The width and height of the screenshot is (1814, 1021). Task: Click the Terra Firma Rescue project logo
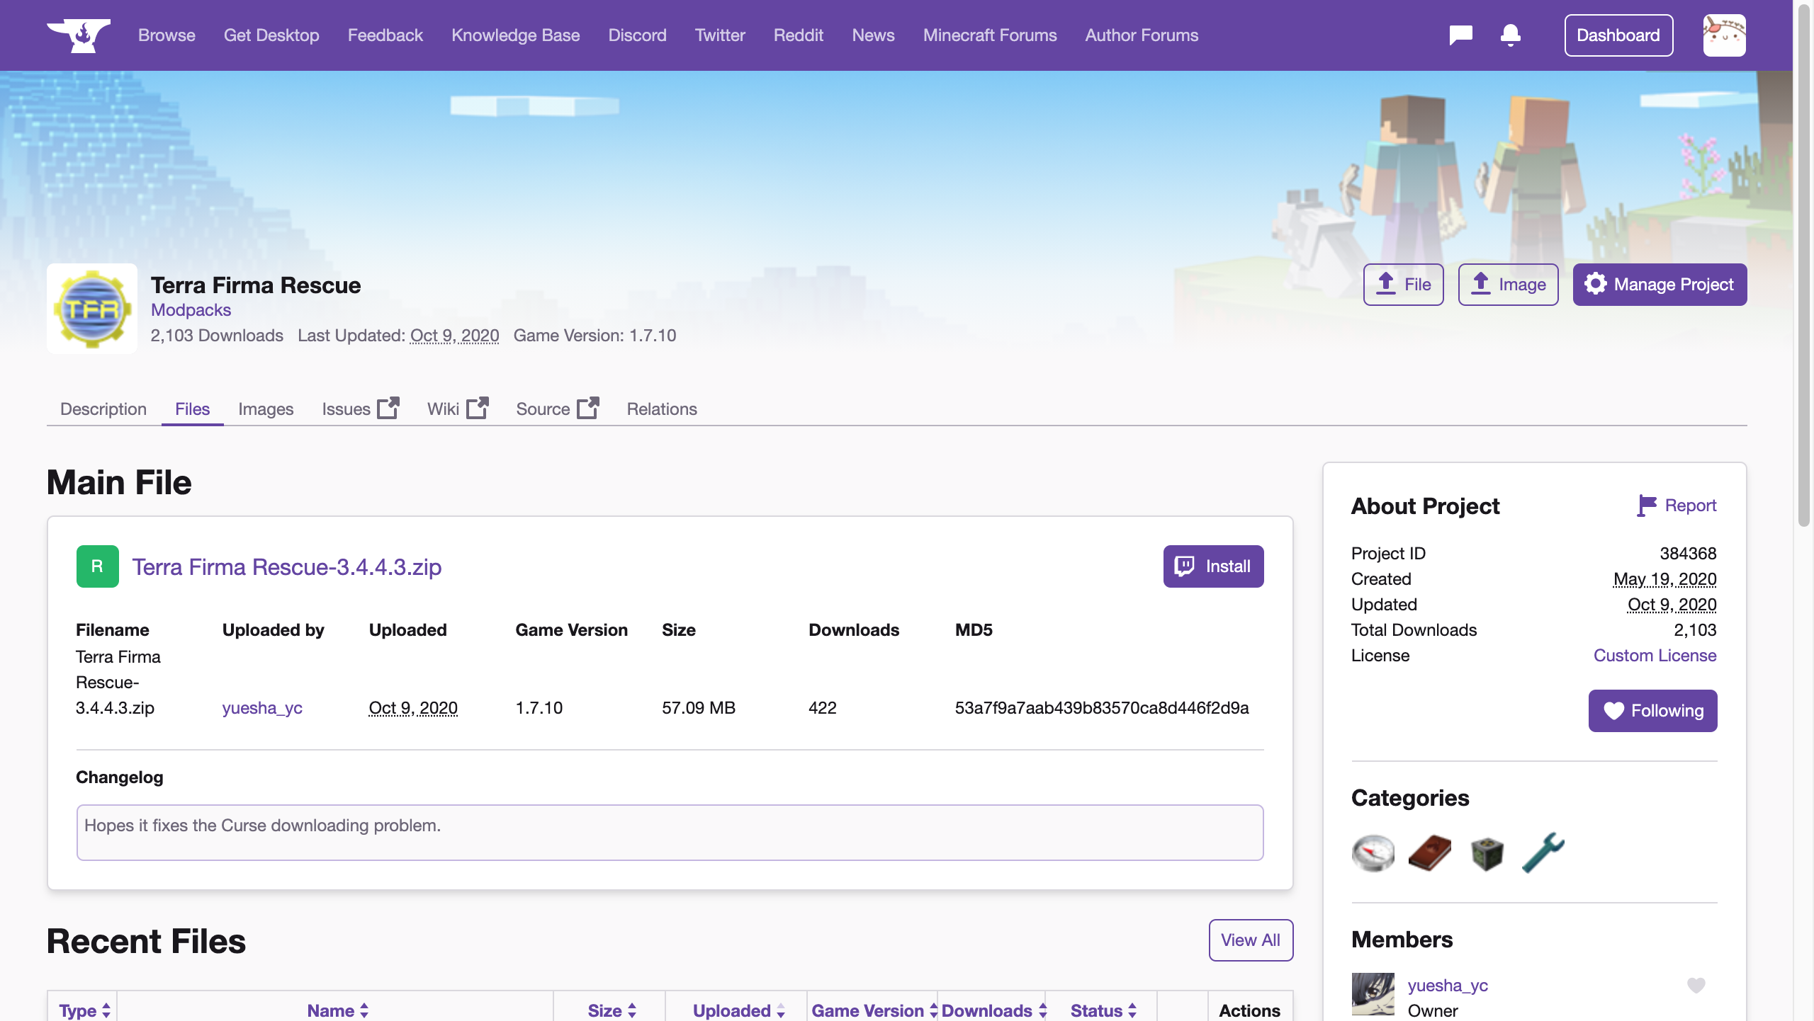[92, 309]
